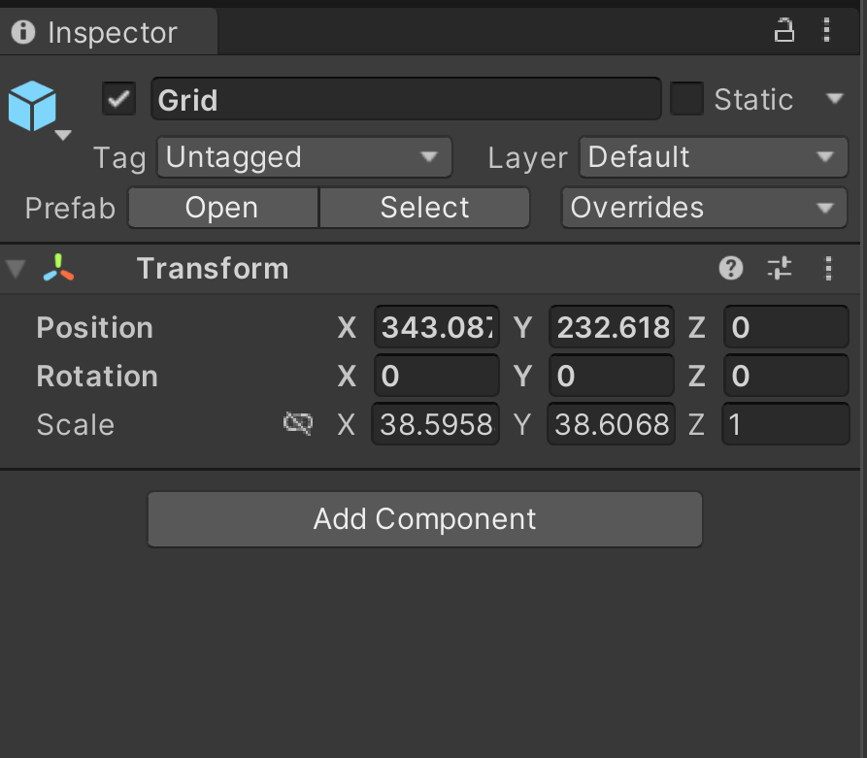Open Transform presets settings icon
The width and height of the screenshot is (867, 758).
780,269
